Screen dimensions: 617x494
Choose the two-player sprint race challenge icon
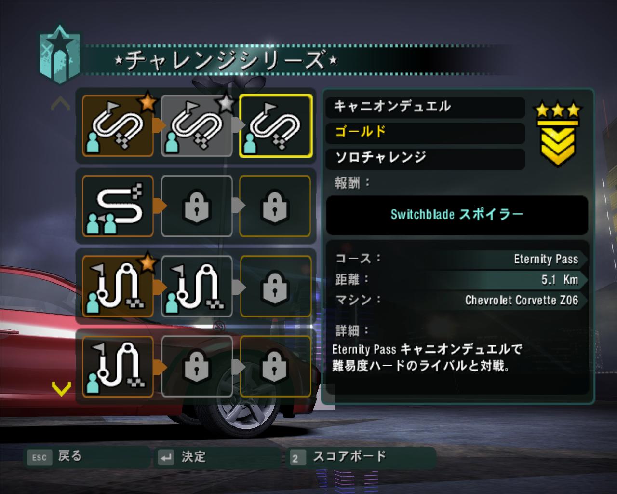[118, 206]
